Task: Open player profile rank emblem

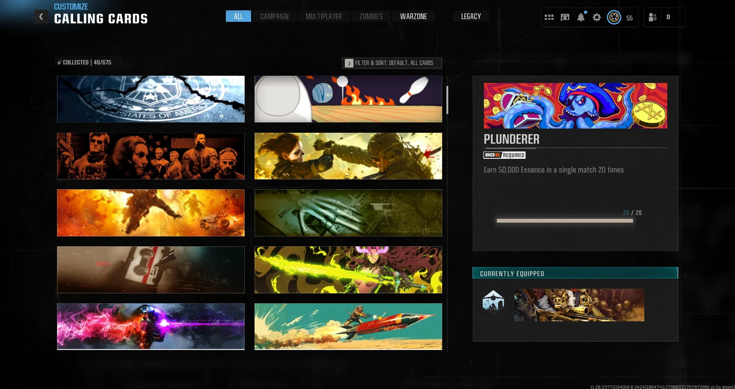Action: coord(614,17)
